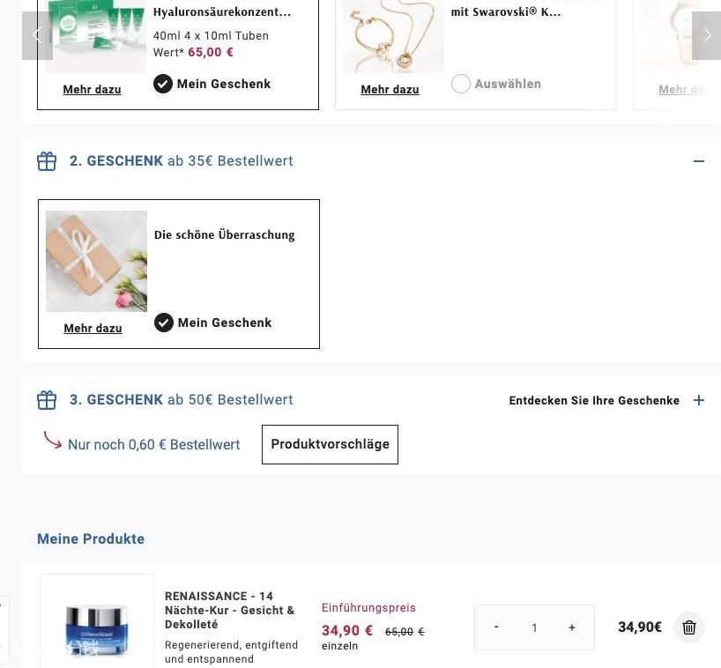Open Mehr dazu for Hyaluronsäurekonzentrat gift
The height and width of the screenshot is (668, 721).
pos(92,89)
